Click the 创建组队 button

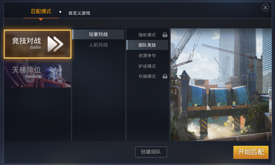click(x=151, y=152)
